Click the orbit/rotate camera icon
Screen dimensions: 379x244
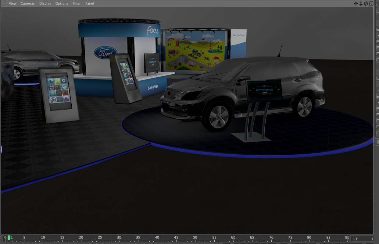[366, 4]
